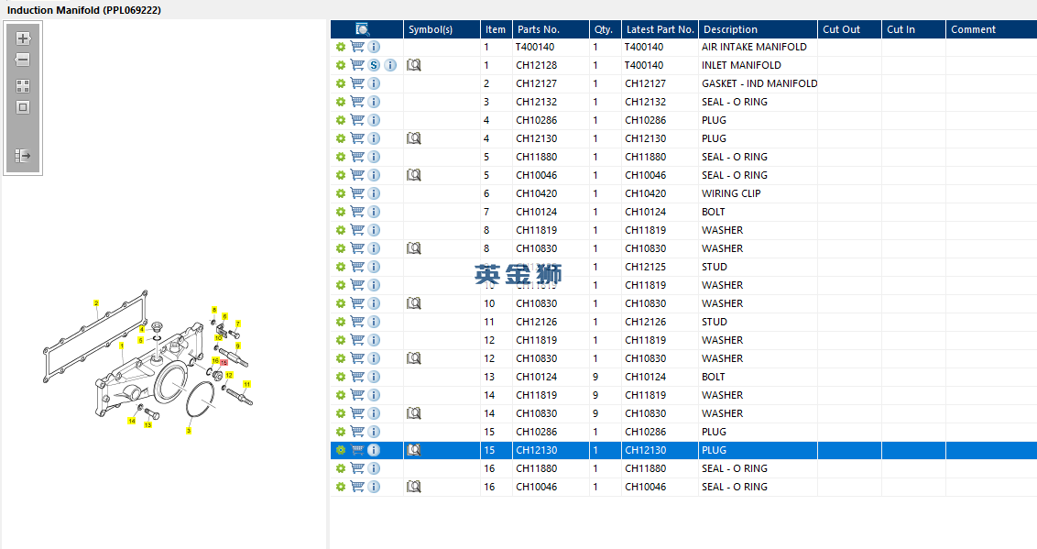
Task: Click gear icon for item 15 CH10286
Action: pyautogui.click(x=341, y=432)
